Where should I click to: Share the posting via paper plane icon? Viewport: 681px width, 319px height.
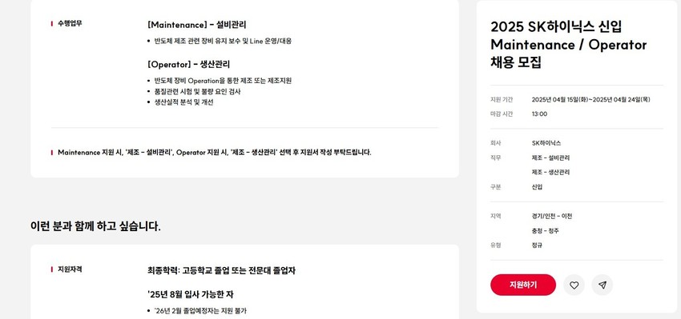(x=602, y=285)
